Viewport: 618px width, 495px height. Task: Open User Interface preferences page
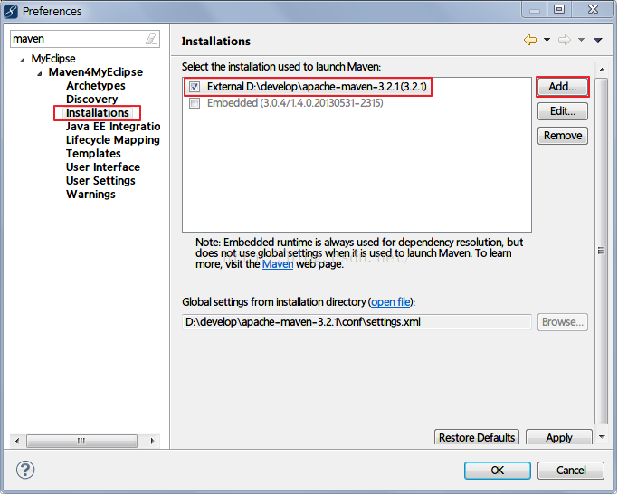pos(103,167)
